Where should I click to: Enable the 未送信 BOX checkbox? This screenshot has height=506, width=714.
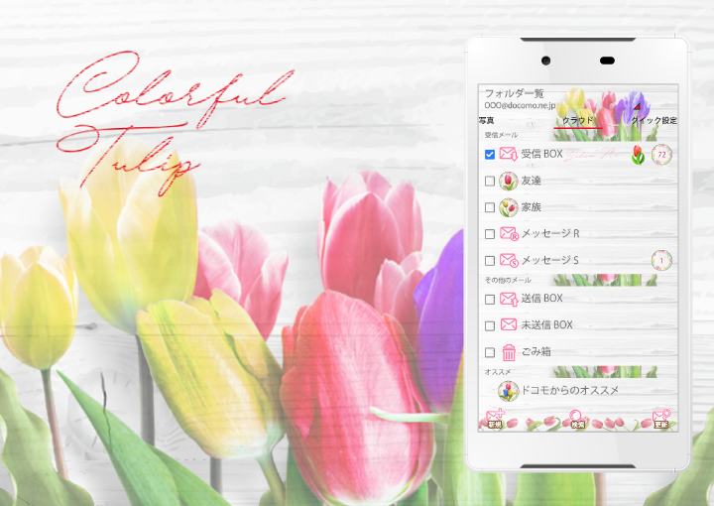(x=490, y=325)
